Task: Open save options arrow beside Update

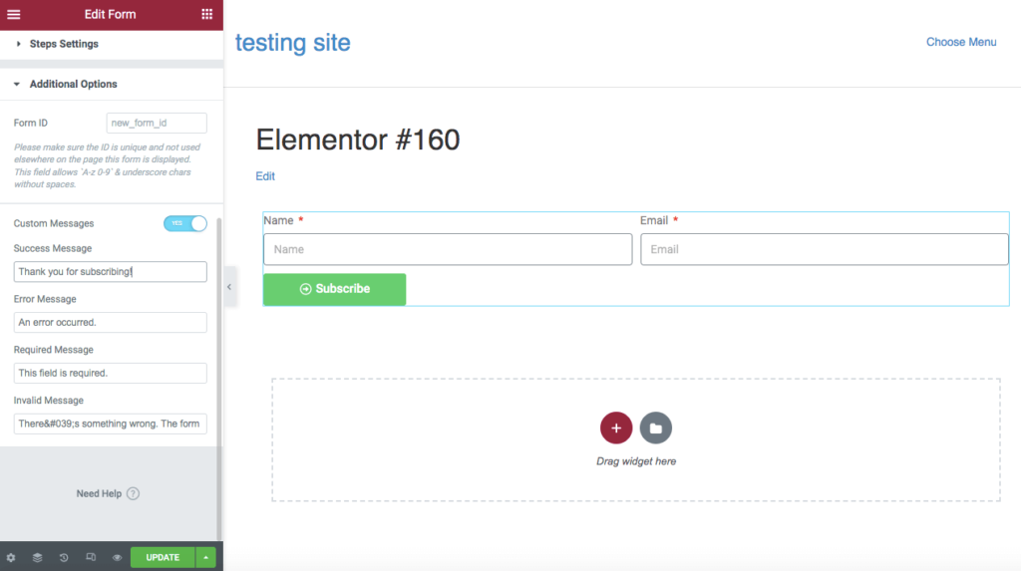Action: pos(206,557)
